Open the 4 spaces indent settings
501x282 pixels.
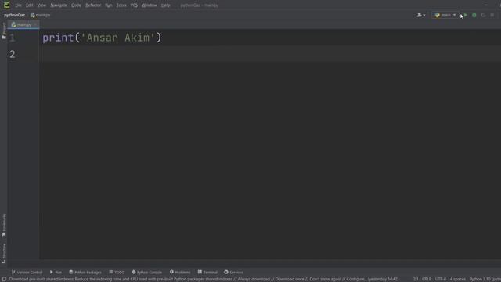[x=457, y=279]
